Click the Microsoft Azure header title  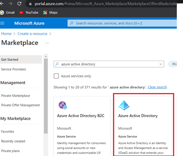click(29, 23)
